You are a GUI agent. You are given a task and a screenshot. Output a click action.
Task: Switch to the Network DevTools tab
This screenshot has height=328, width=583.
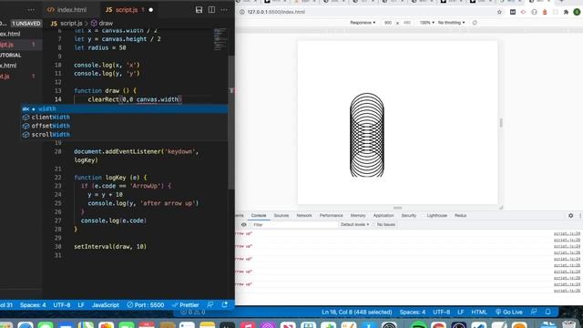(304, 215)
